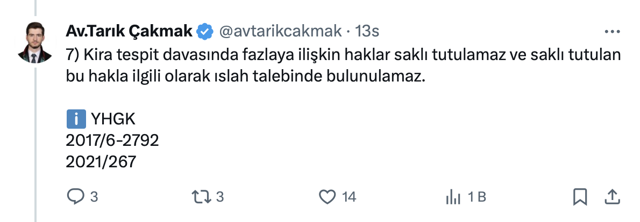Image resolution: width=640 pixels, height=222 pixels.
Task: Click the 13s timestamp
Action: [368, 32]
